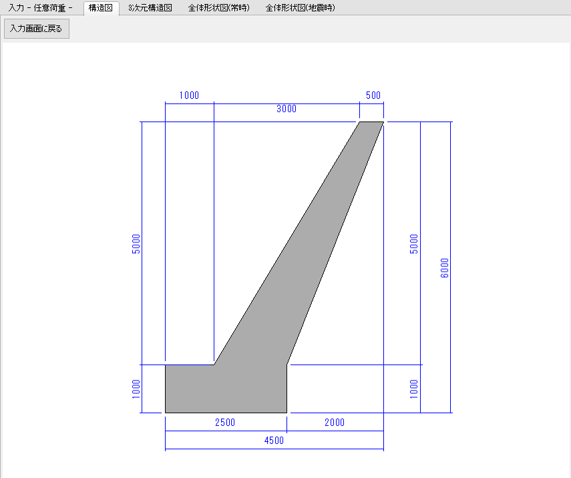The image size is (571, 478).
Task: Switch to 全体形状図(常時) tab
Action: pos(219,7)
